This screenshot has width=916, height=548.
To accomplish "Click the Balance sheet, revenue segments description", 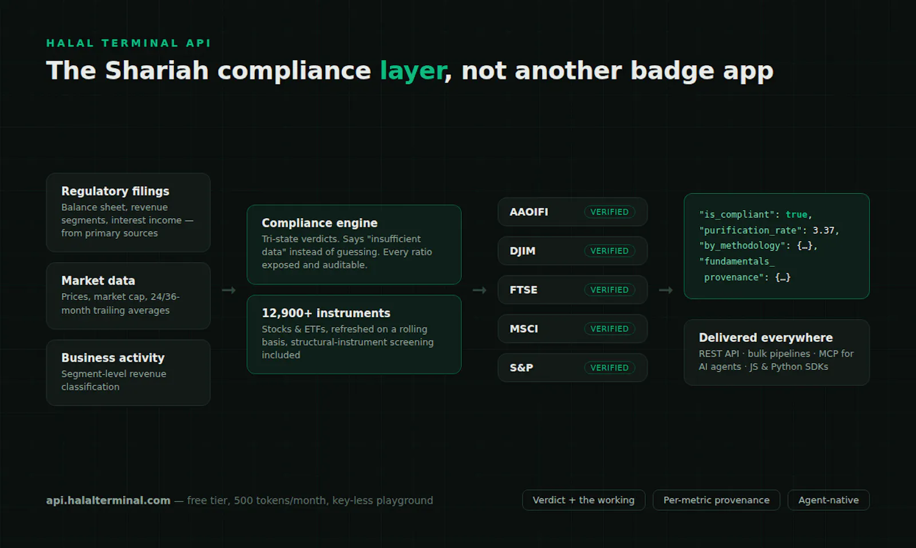I will tap(127, 220).
